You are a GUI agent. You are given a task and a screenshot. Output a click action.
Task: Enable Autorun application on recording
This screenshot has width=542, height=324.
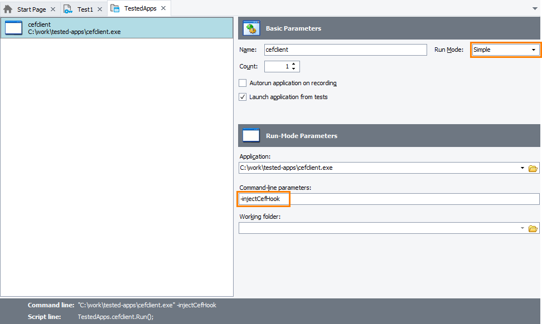point(243,82)
